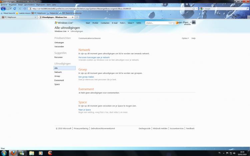The image size is (250, 156).
Task: Select Ontvangen under Privéberichten
Action: [59, 43]
